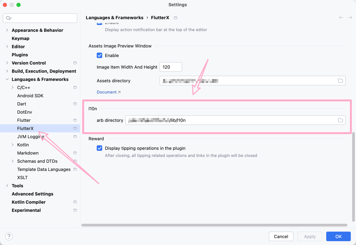
Task: Confirm settings with OK button
Action: tap(338, 236)
